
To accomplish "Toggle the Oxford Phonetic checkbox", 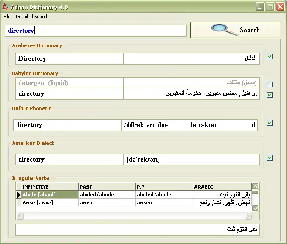I will click(x=270, y=123).
